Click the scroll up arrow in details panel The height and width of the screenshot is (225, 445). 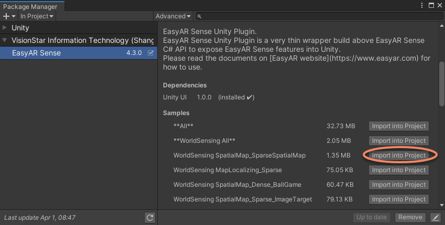(442, 26)
